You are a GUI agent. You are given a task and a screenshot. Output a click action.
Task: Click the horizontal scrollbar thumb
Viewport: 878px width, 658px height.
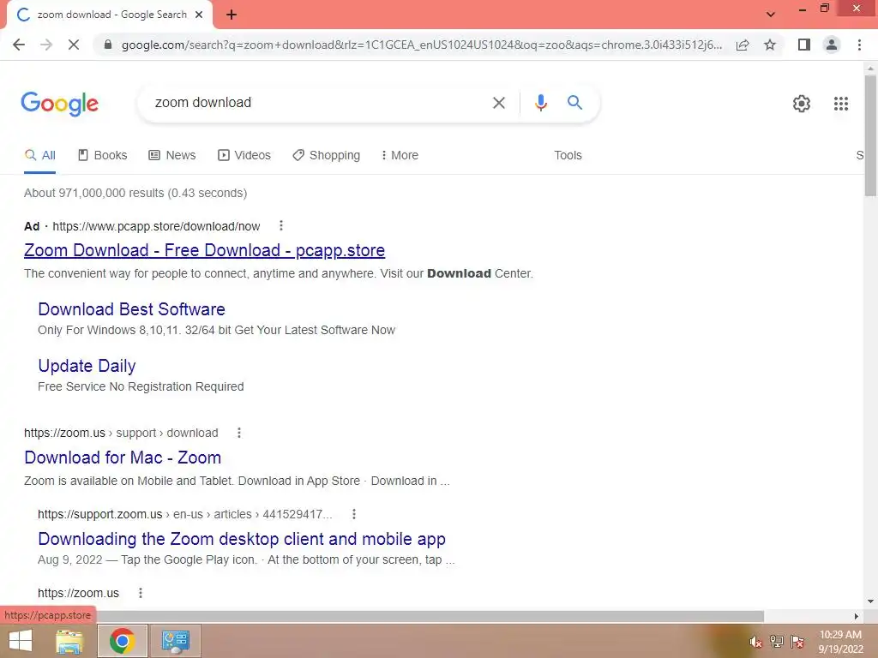[430, 616]
